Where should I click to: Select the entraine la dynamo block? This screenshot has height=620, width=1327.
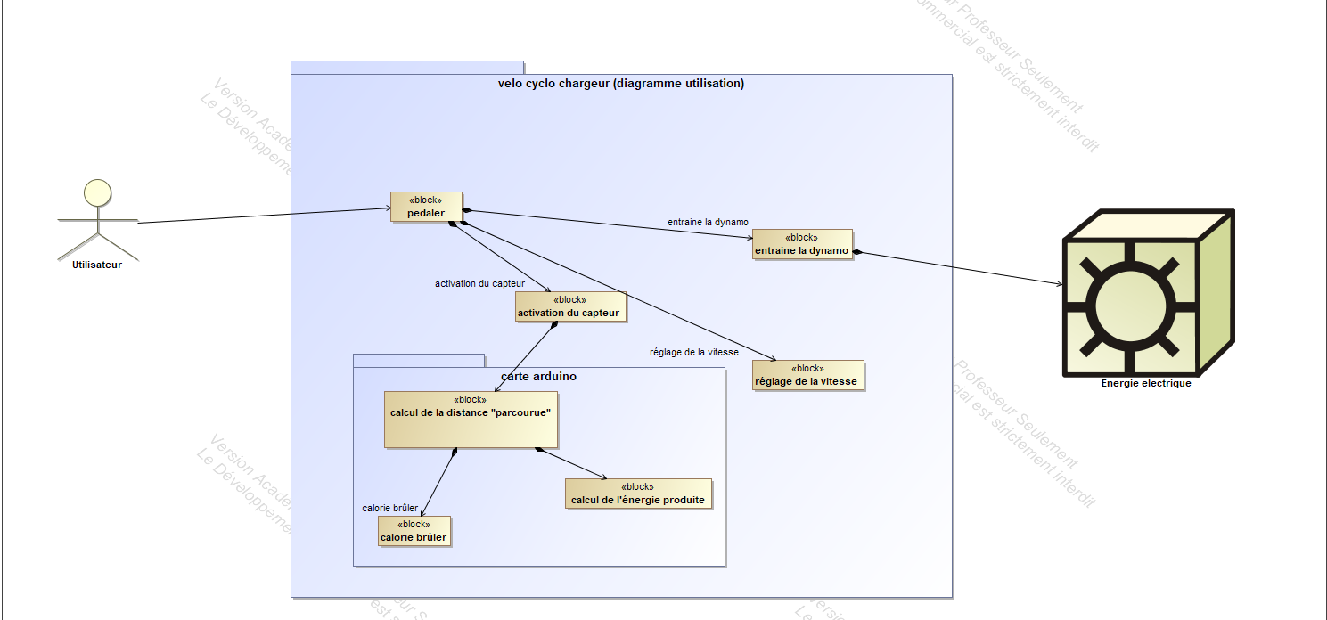click(801, 244)
